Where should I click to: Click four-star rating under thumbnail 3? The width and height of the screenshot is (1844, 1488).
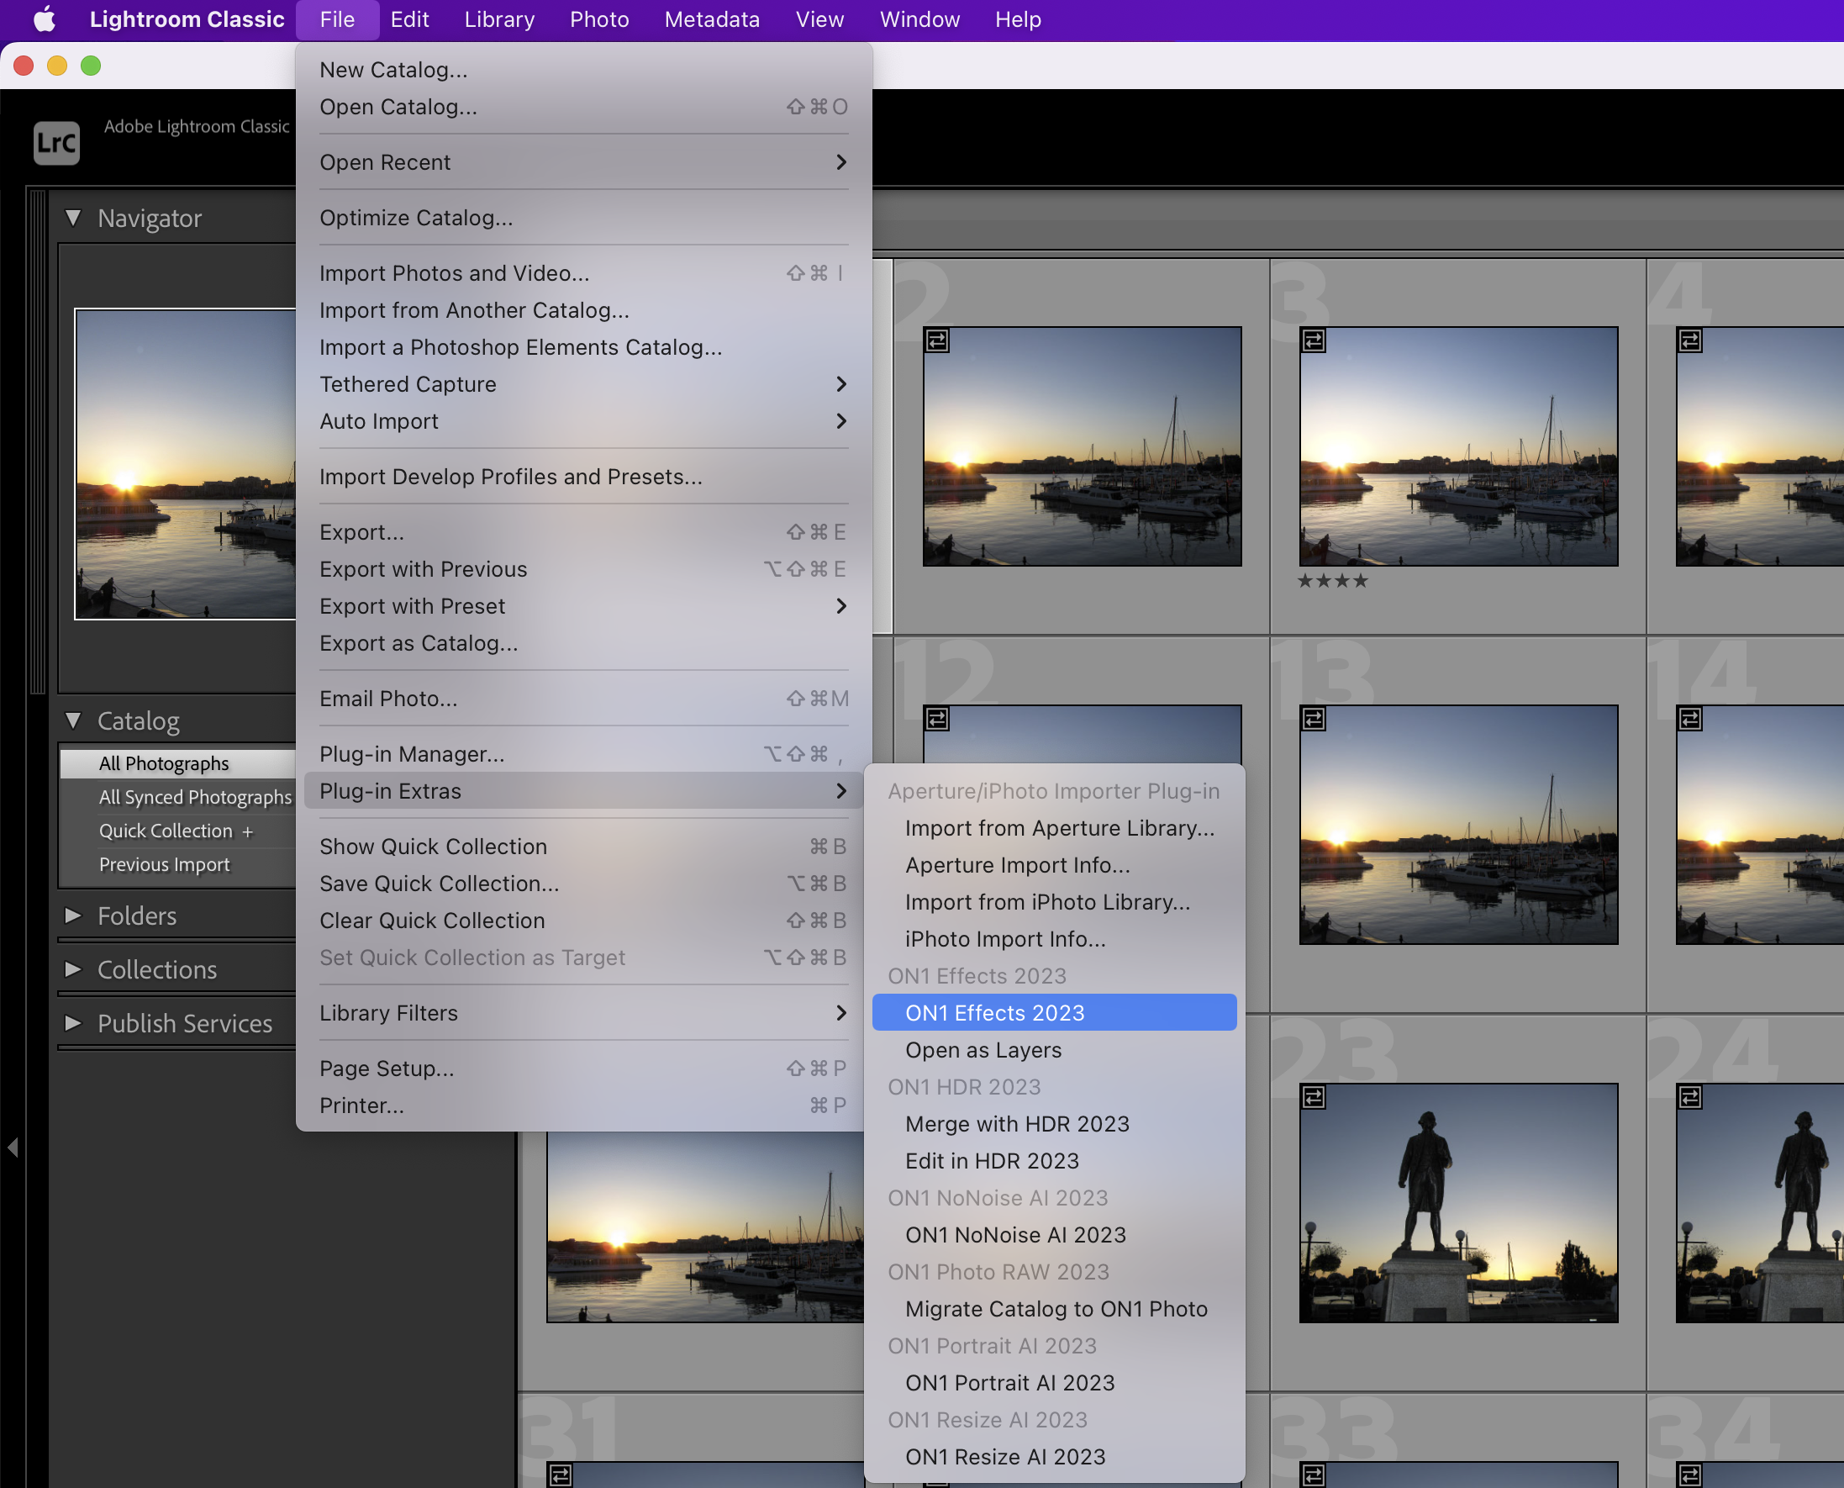(1332, 581)
